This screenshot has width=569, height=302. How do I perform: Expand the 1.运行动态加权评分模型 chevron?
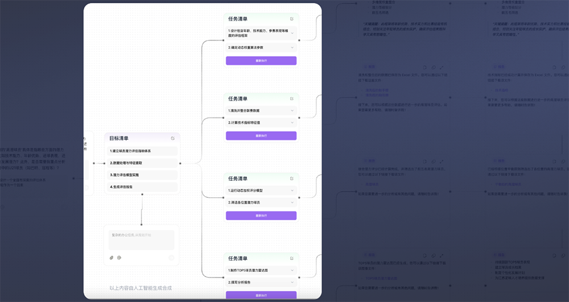[x=292, y=191]
